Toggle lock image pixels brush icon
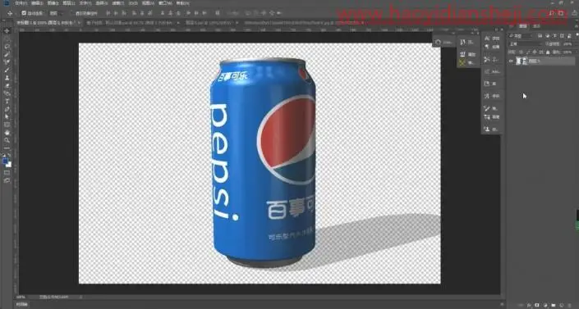Screen dimensions: 579x309 click(x=528, y=52)
